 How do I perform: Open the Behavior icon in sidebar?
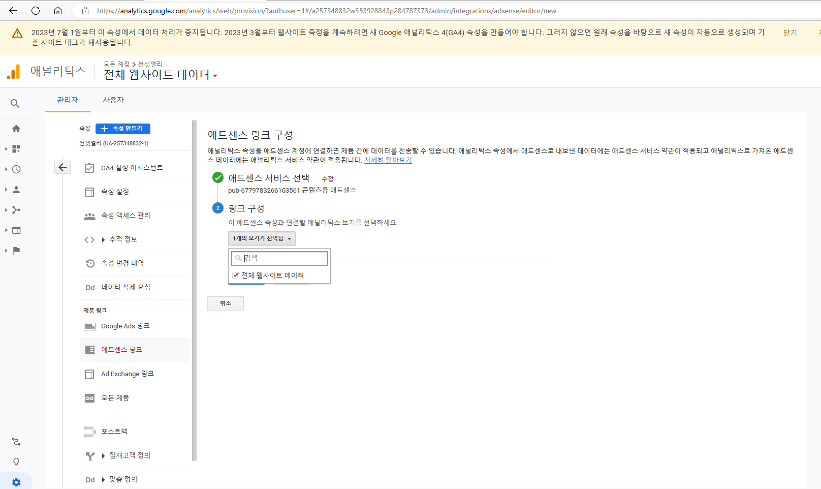pyautogui.click(x=16, y=230)
